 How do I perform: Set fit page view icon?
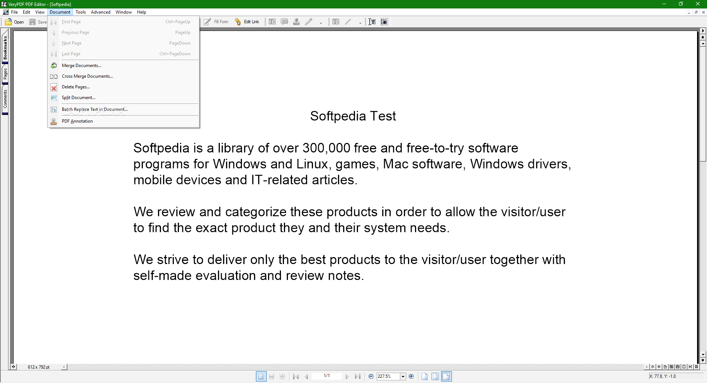[x=435, y=376]
